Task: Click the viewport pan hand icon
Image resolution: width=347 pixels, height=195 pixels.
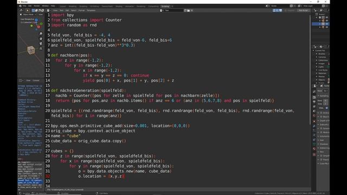Action: click(41, 38)
